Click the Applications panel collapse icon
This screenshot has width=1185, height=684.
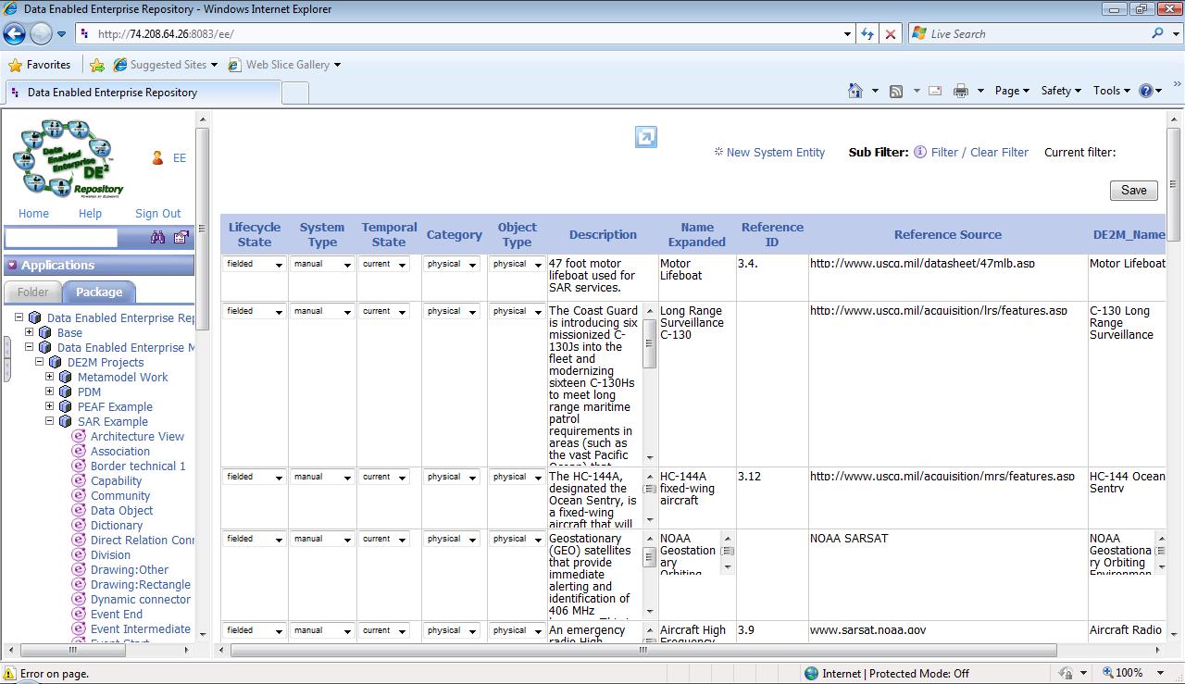12,265
